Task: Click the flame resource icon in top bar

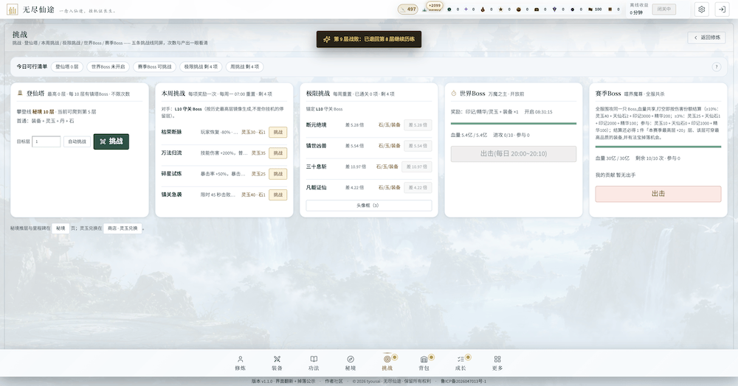Action: (x=483, y=9)
